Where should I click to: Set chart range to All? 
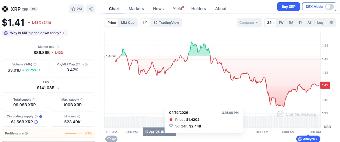click(x=309, y=23)
